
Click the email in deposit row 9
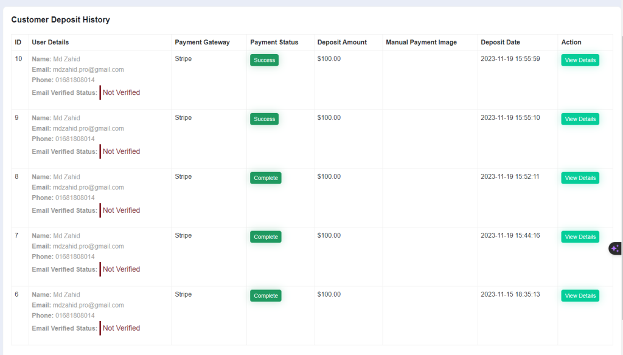pos(88,128)
